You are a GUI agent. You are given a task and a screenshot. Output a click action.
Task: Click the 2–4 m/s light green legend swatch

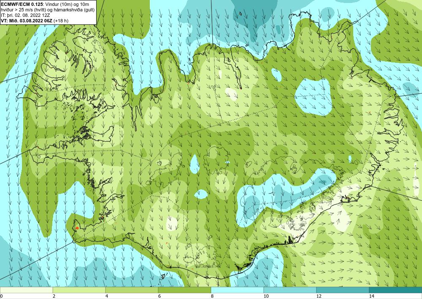(79, 290)
